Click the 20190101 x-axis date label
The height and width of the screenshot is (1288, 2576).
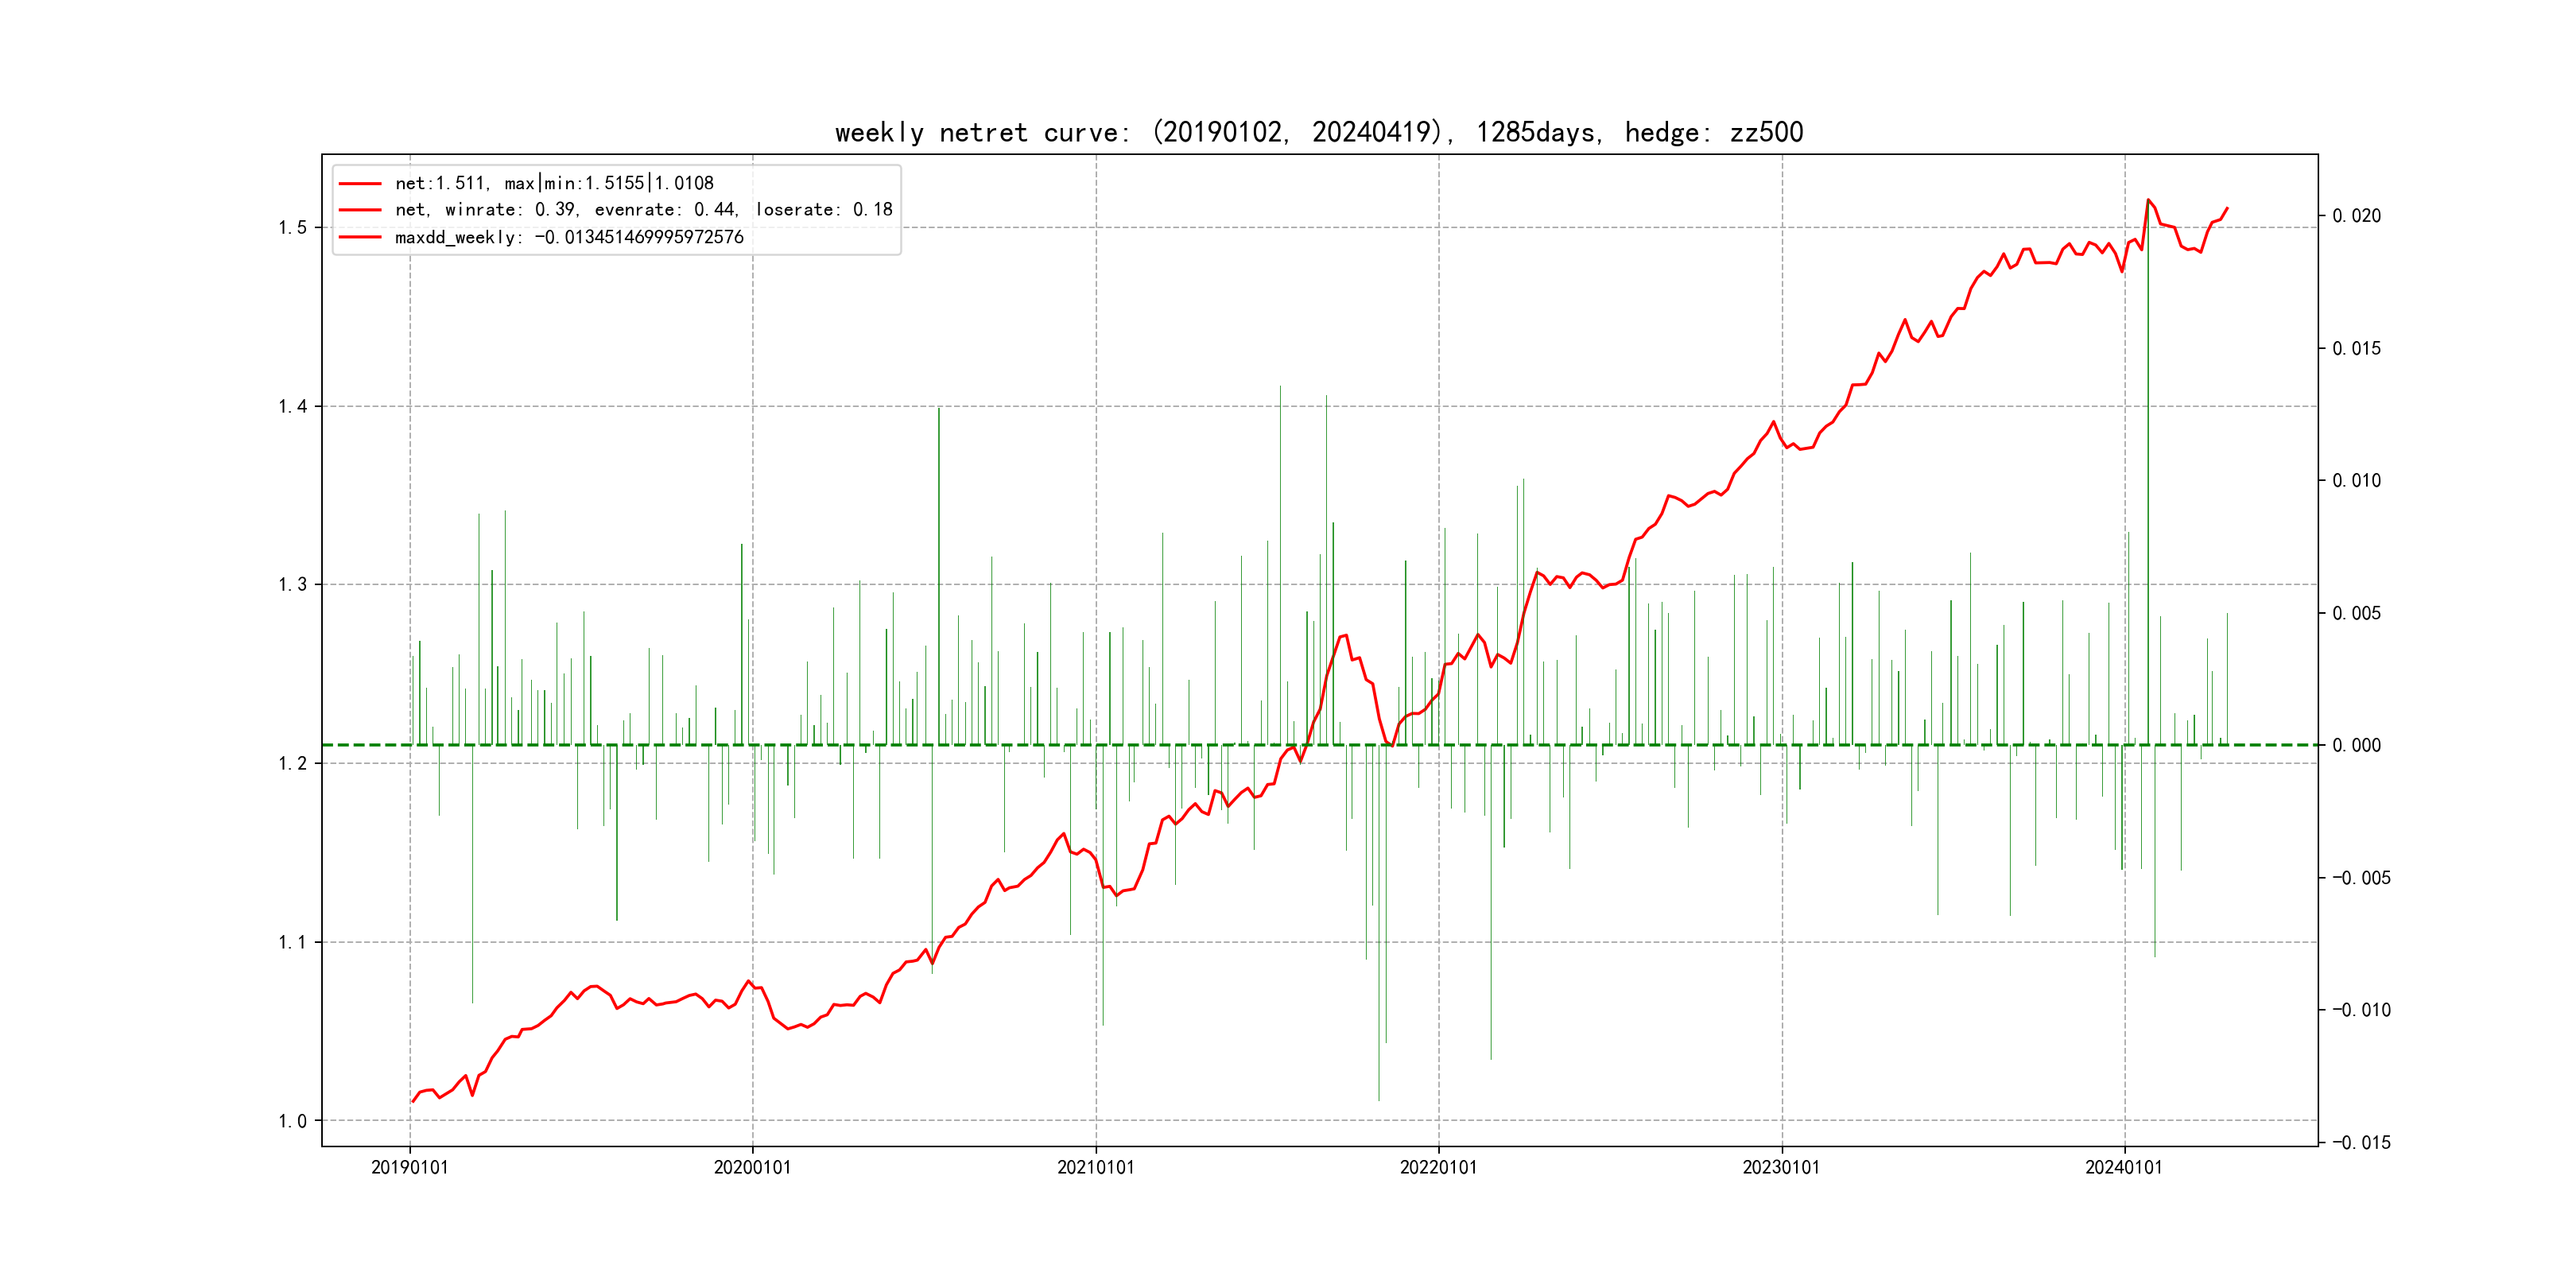(410, 1167)
